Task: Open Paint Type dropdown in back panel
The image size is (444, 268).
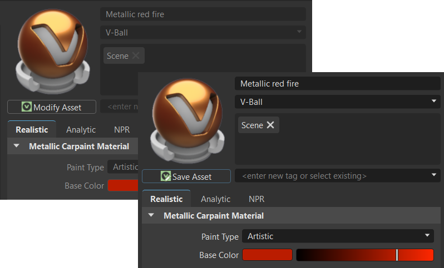Action: (123, 167)
